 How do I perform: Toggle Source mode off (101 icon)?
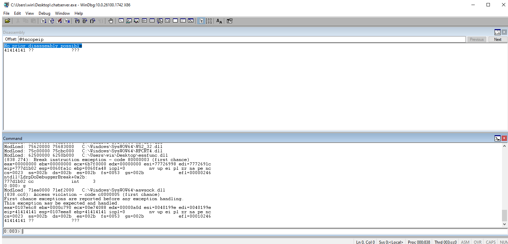[x=209, y=21]
